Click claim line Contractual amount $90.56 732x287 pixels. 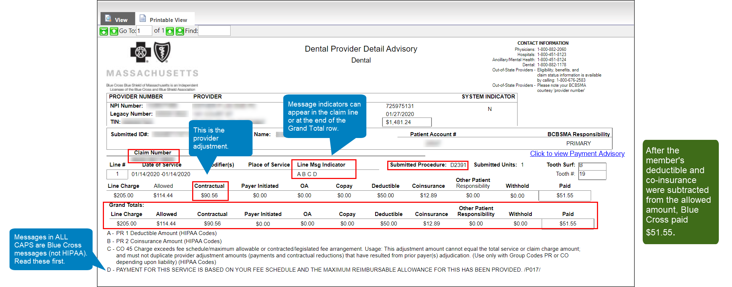209,195
